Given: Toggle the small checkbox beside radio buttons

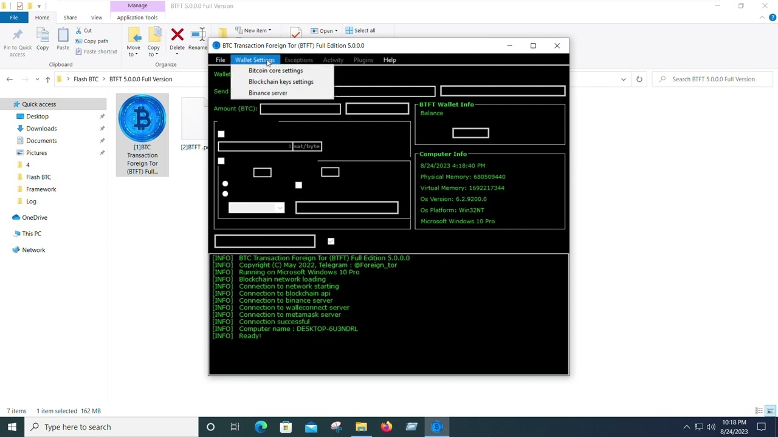Looking at the screenshot, I should pos(298,185).
